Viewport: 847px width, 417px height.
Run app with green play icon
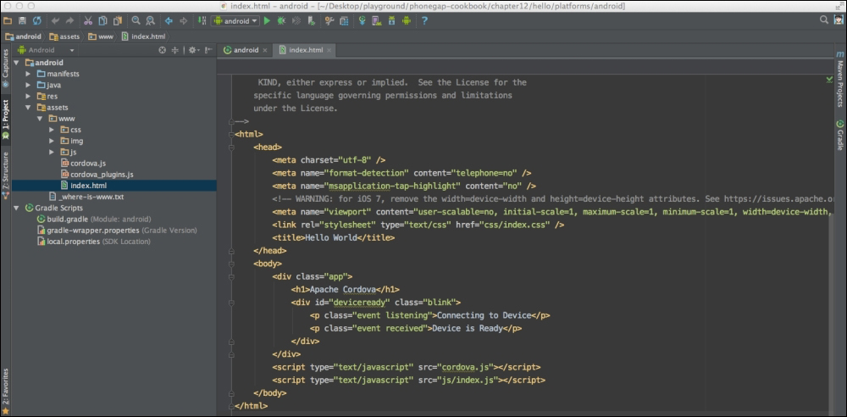[267, 20]
